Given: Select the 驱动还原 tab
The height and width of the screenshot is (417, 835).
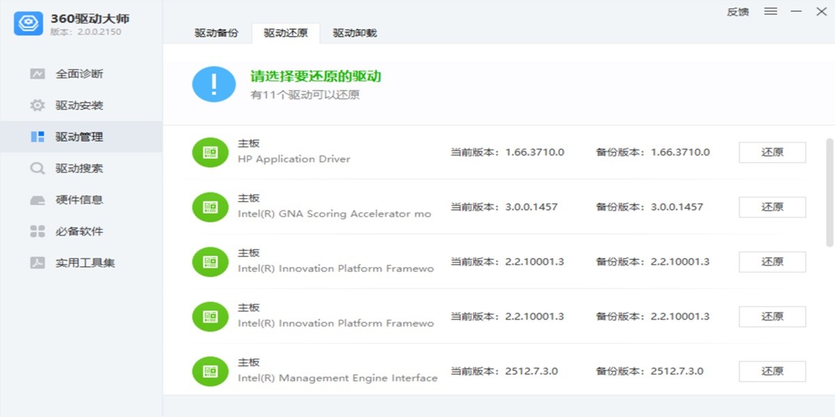Looking at the screenshot, I should 285,33.
